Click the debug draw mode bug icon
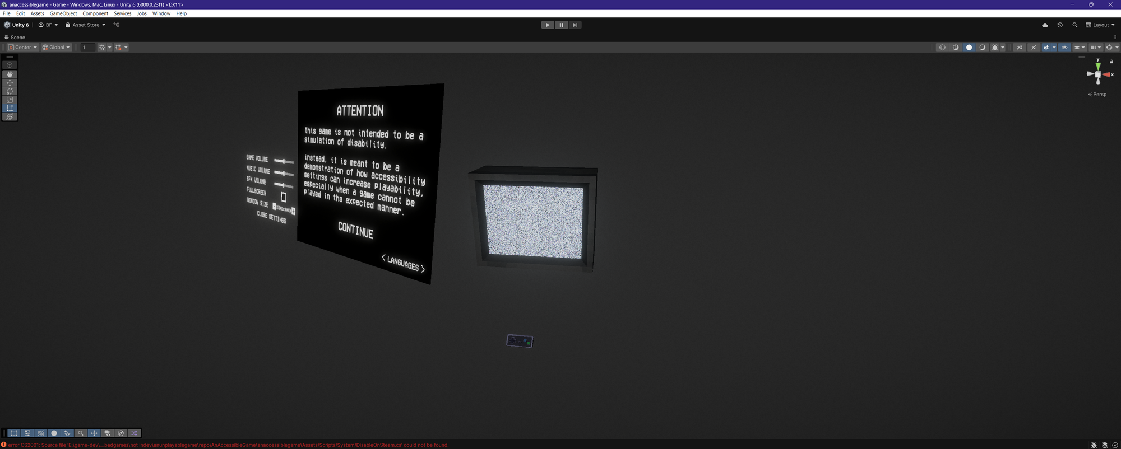 [995, 48]
